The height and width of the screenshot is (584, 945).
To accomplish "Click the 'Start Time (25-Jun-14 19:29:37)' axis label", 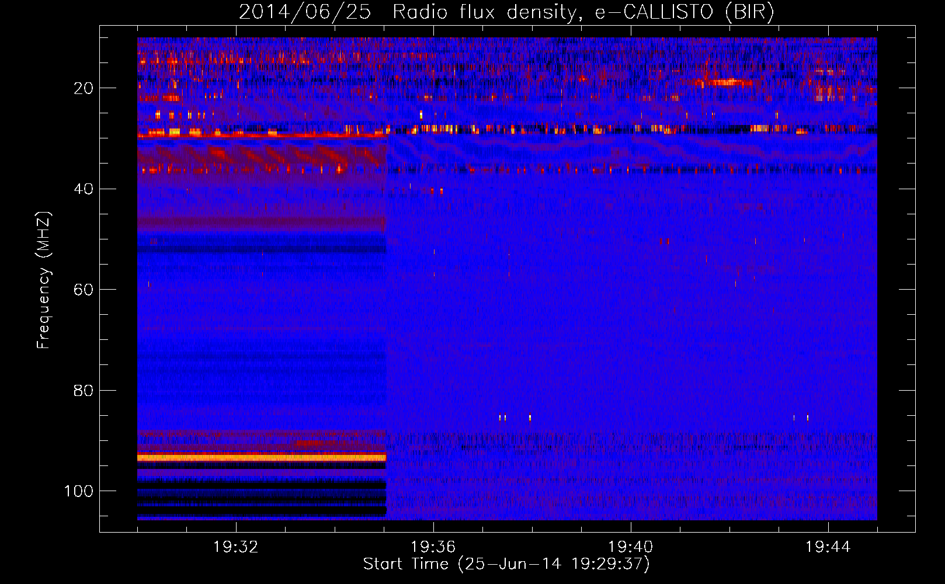I will [x=506, y=564].
